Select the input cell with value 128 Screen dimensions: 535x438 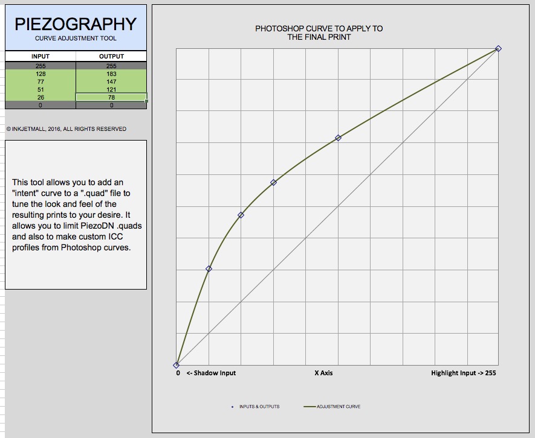(x=41, y=74)
